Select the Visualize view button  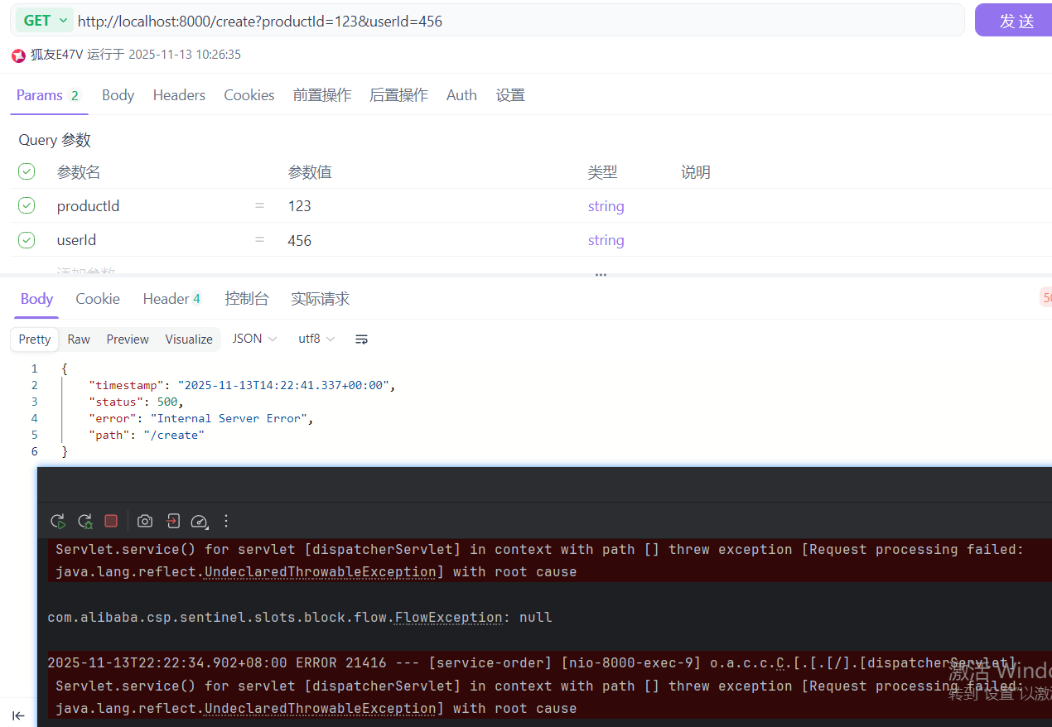189,339
